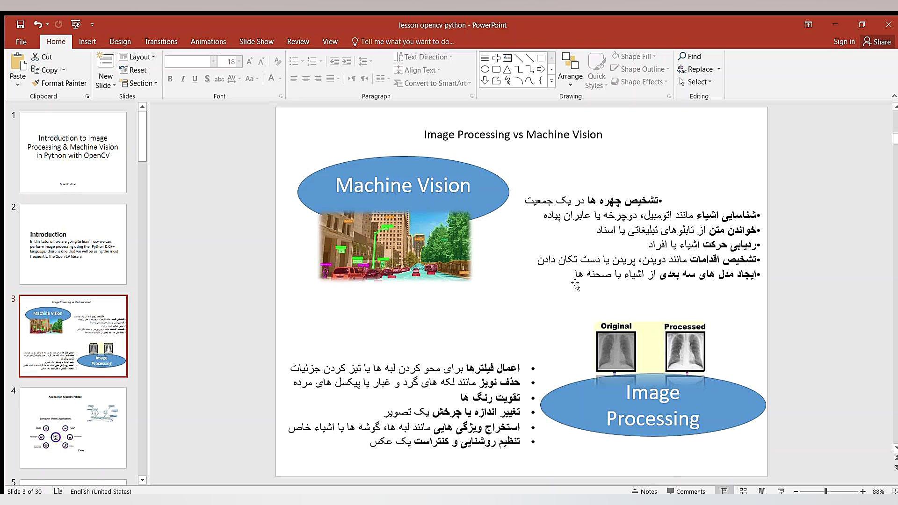Increase list indent level

347,61
